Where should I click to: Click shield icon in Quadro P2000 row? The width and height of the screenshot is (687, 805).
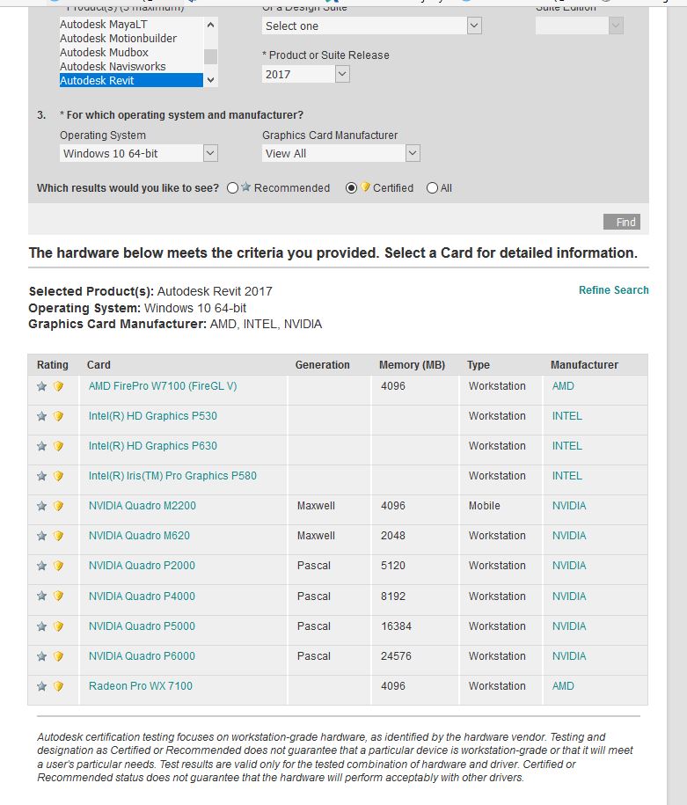(x=58, y=566)
